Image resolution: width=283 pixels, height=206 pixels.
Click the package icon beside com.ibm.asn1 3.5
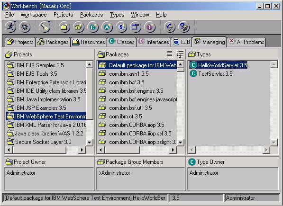pos(102,73)
